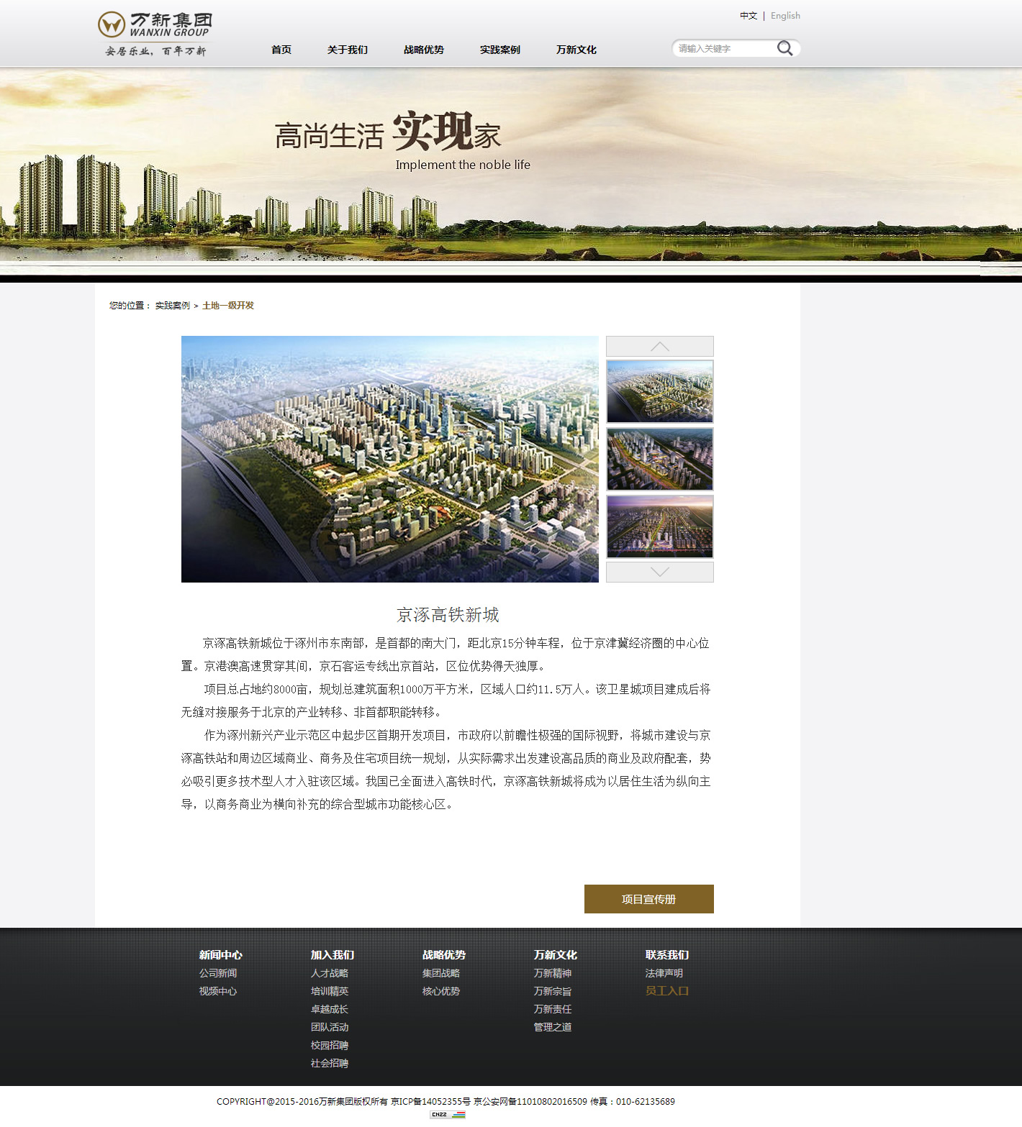Select the first gallery thumbnail

click(x=660, y=391)
